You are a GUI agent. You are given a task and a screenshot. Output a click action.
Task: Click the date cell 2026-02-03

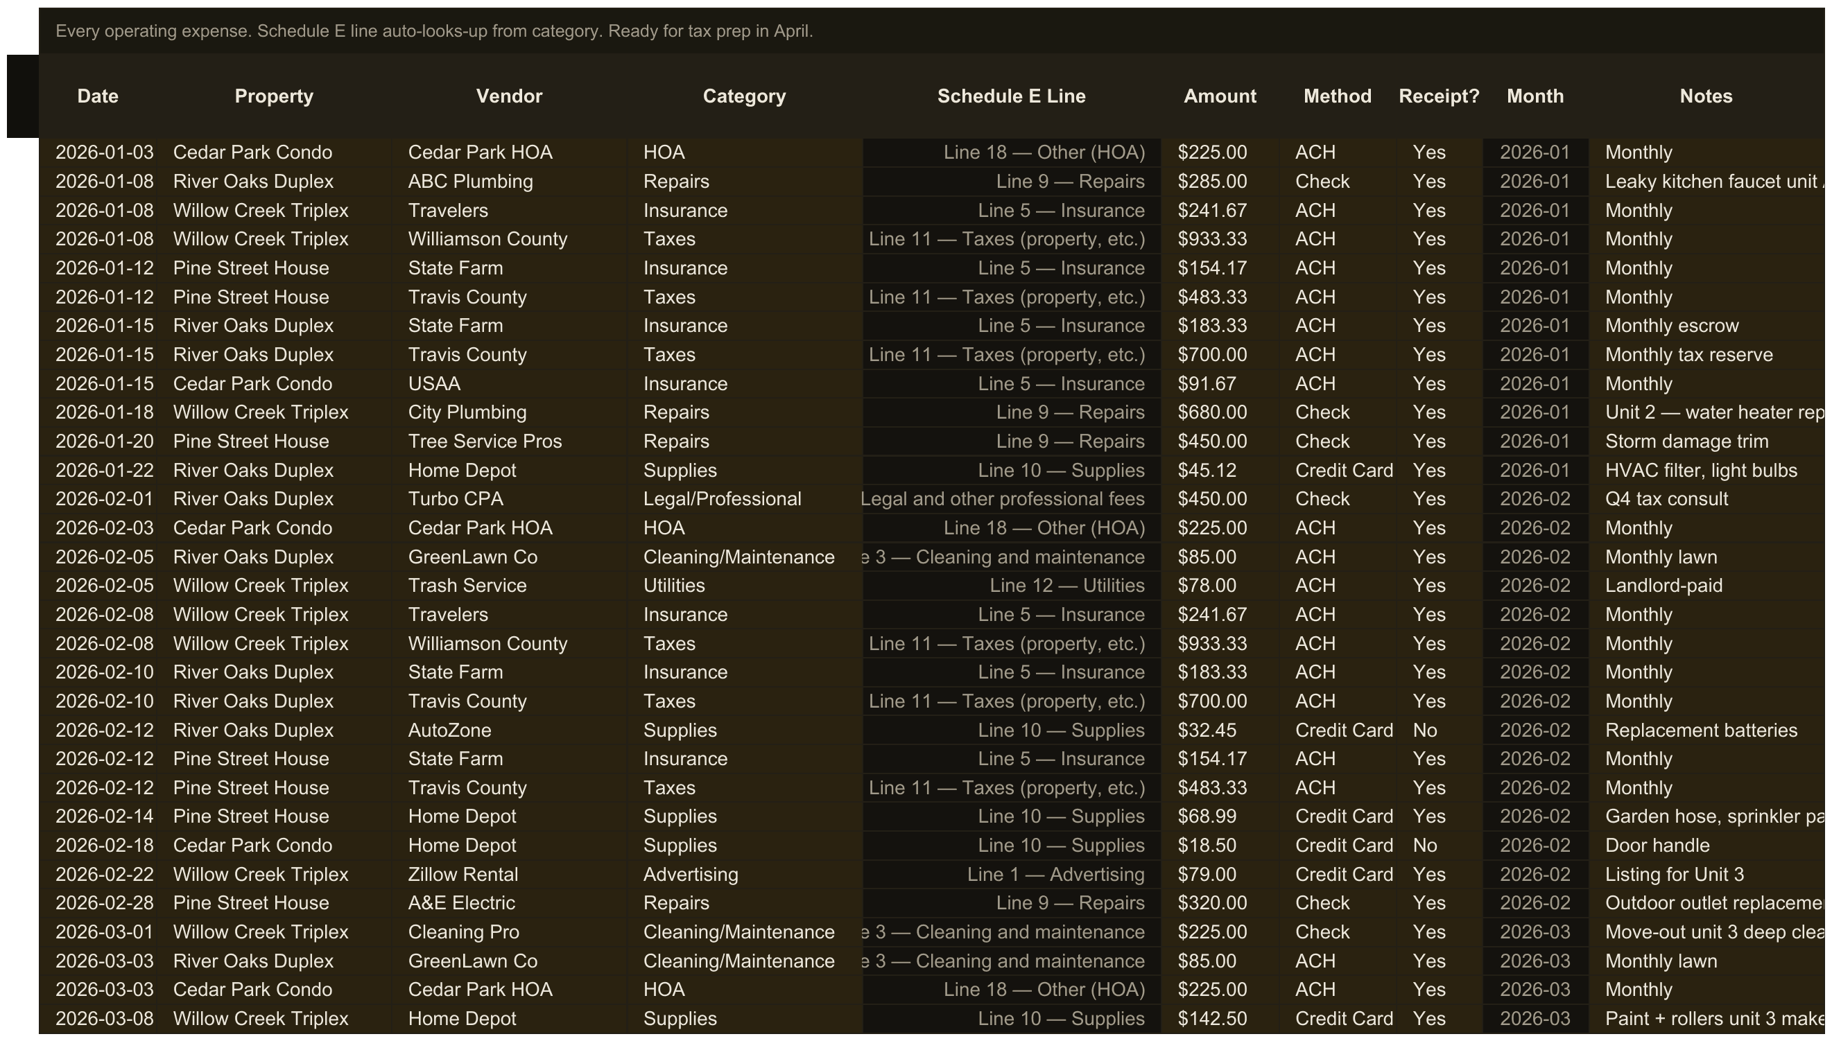point(98,527)
